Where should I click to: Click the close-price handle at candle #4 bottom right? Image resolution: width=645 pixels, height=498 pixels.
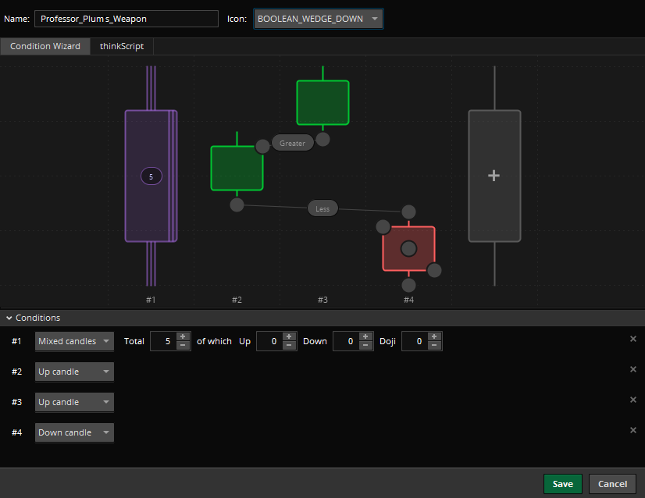434,270
